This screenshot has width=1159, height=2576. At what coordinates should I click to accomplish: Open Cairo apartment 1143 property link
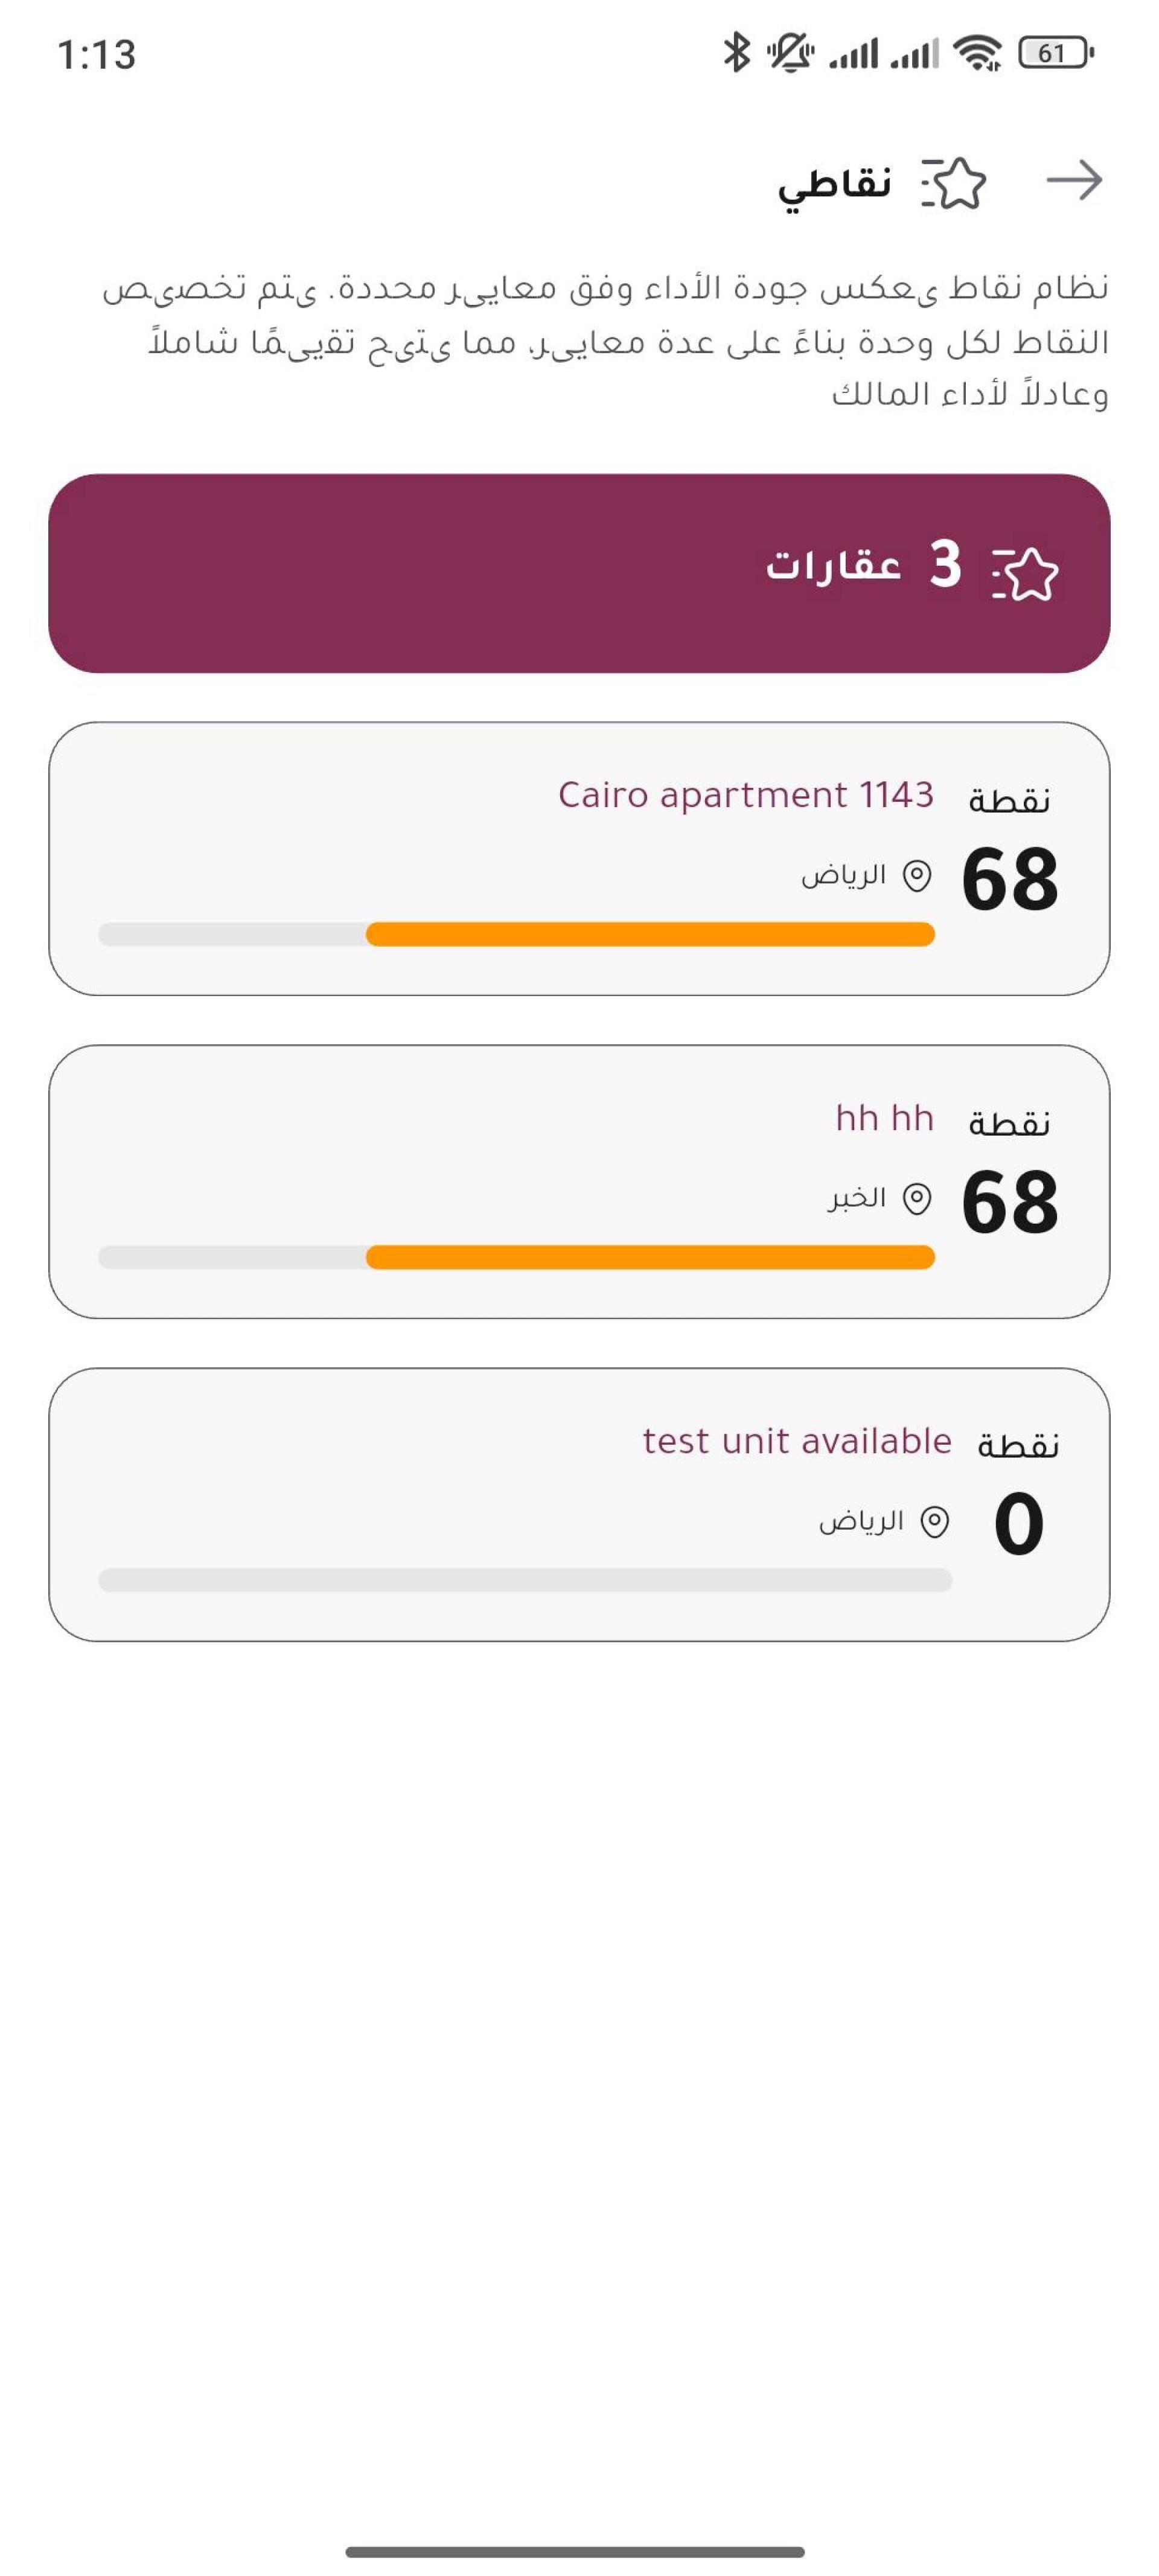point(746,795)
